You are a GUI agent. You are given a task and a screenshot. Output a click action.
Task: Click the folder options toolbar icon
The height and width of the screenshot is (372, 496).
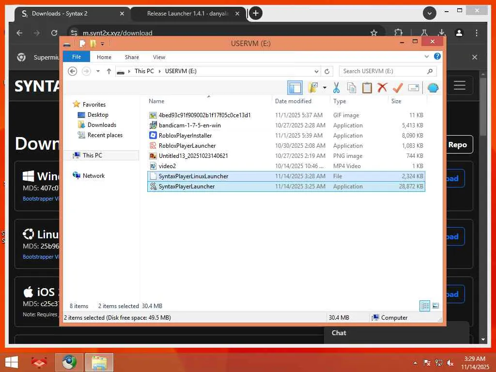[x=313, y=88]
